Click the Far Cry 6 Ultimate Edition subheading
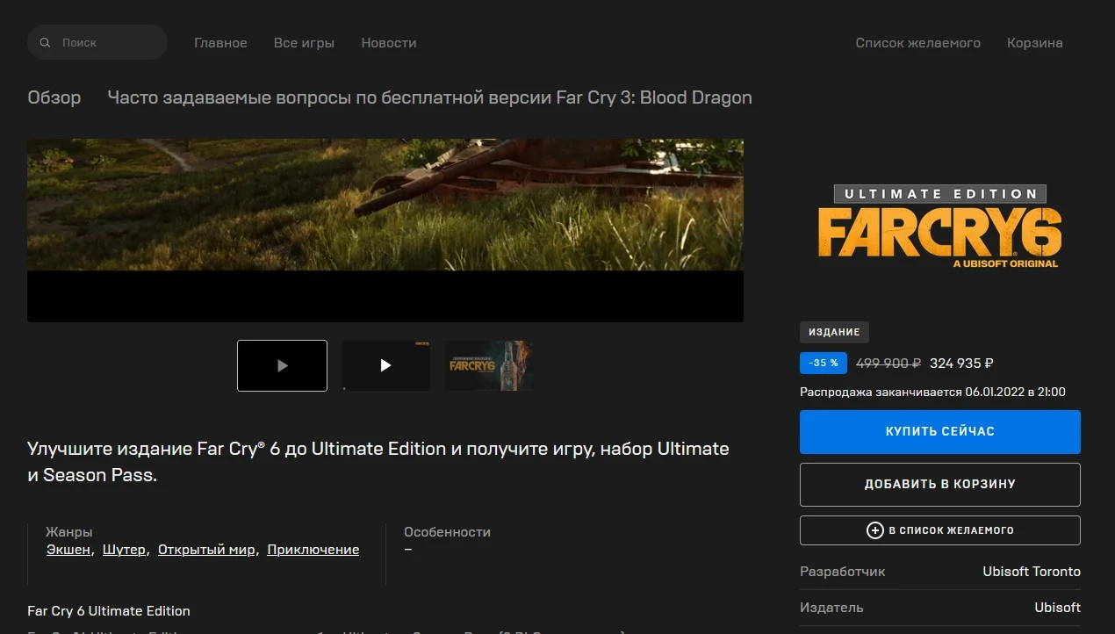 tap(109, 611)
